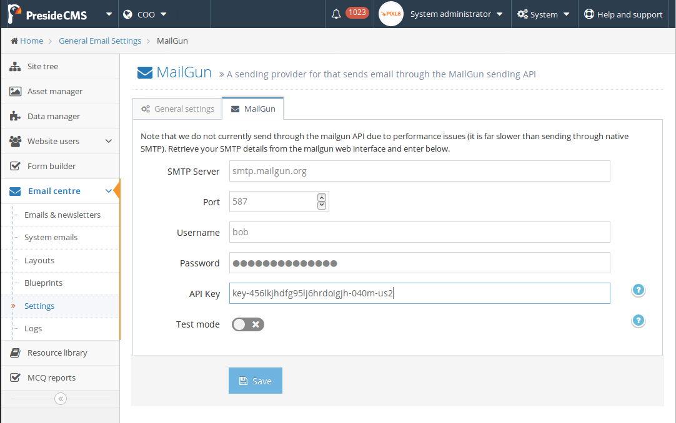676x423 pixels.
Task: Open Emails & newsletters submenu item
Action: [62, 215]
